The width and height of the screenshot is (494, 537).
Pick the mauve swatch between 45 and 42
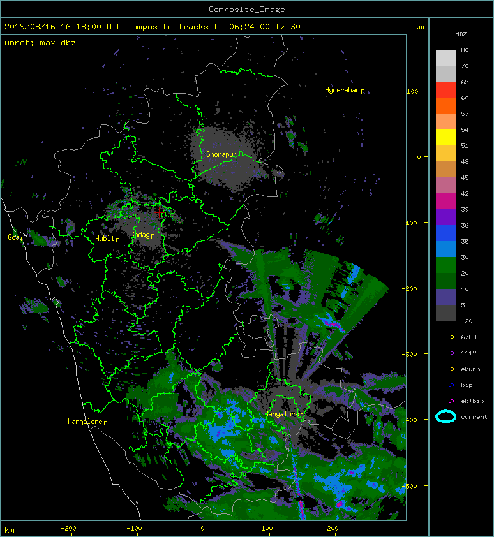click(x=445, y=186)
